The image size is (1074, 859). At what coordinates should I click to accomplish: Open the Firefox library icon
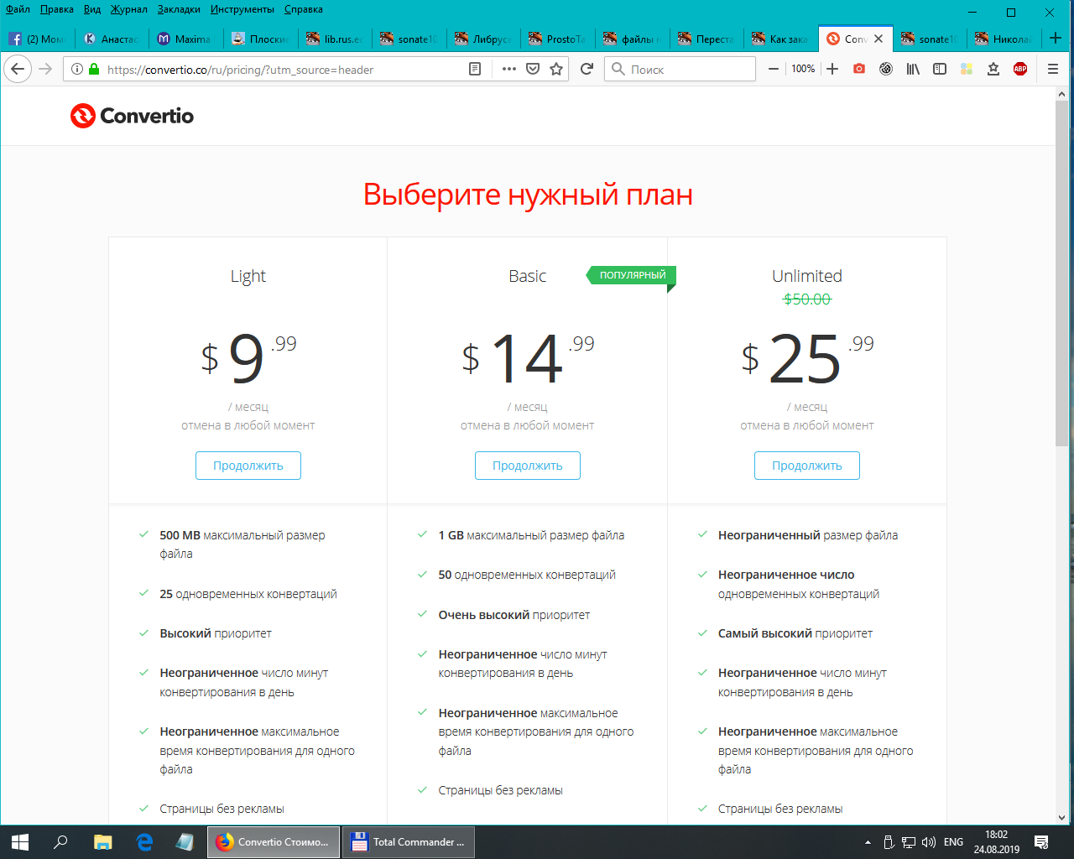pos(913,69)
